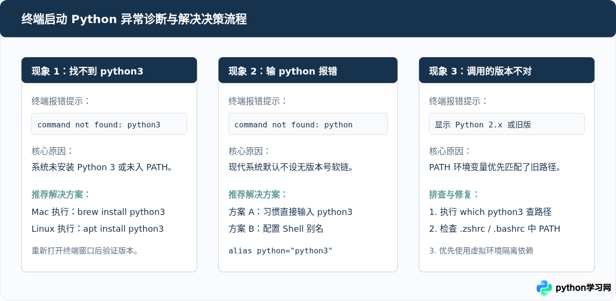Screen dimensions: 616x301
Task: Click '推荐解决方案：' heading in 现象 1 card
Action: click(61, 195)
